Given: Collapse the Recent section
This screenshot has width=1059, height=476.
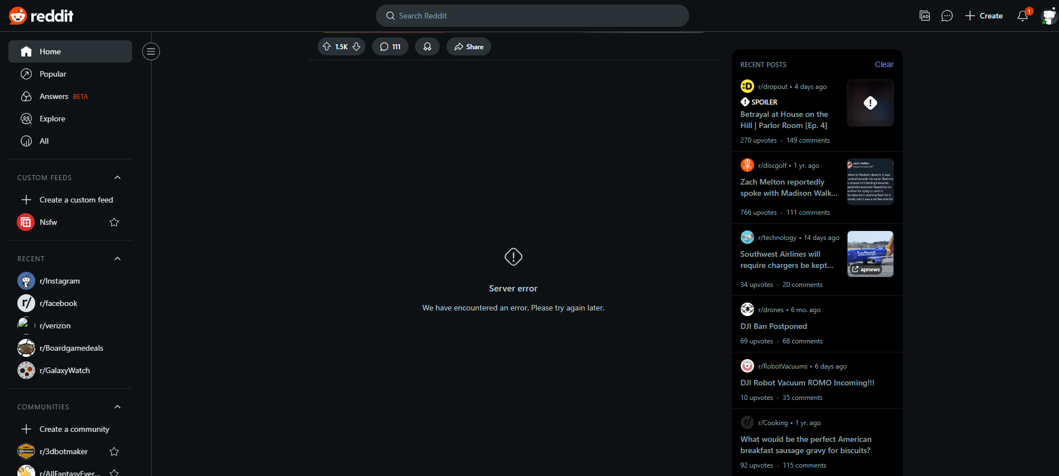Looking at the screenshot, I should [x=117, y=258].
